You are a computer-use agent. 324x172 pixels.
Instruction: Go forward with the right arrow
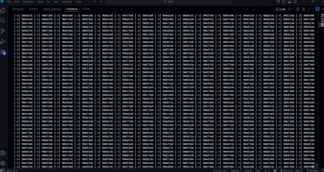(101, 1)
